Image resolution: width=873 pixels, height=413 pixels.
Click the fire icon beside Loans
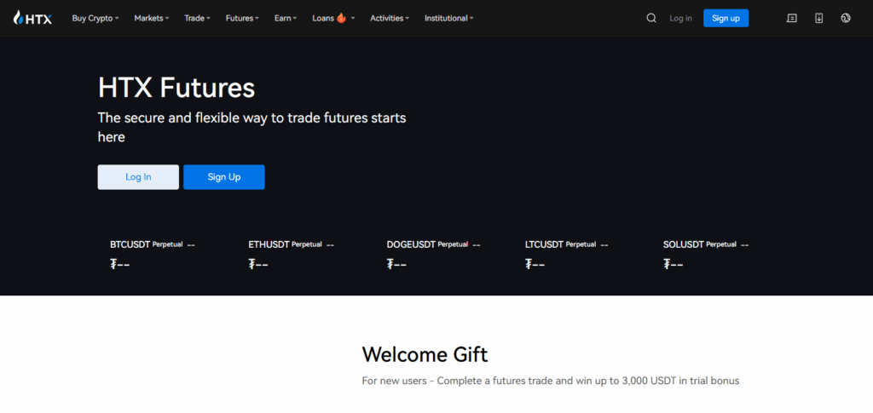point(342,18)
